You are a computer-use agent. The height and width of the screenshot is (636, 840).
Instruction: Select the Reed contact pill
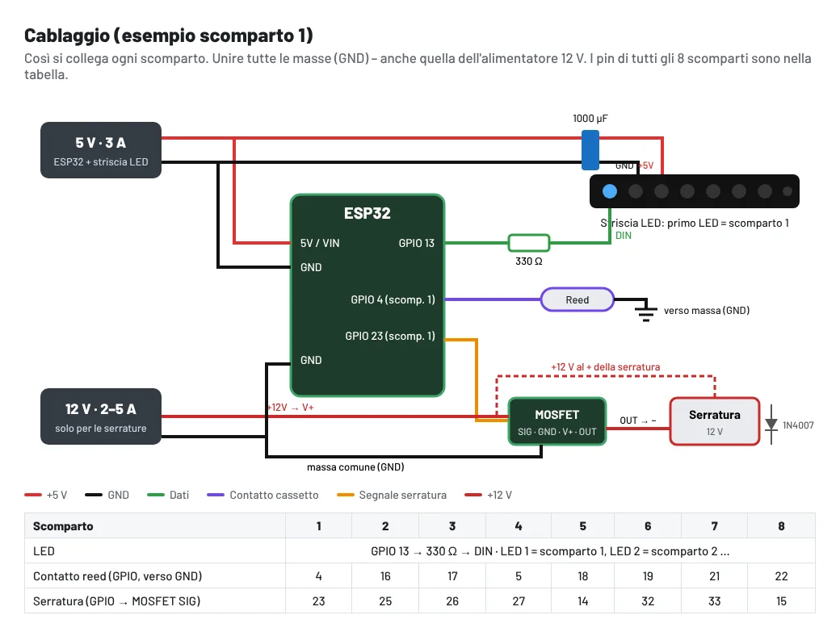pyautogui.click(x=577, y=299)
